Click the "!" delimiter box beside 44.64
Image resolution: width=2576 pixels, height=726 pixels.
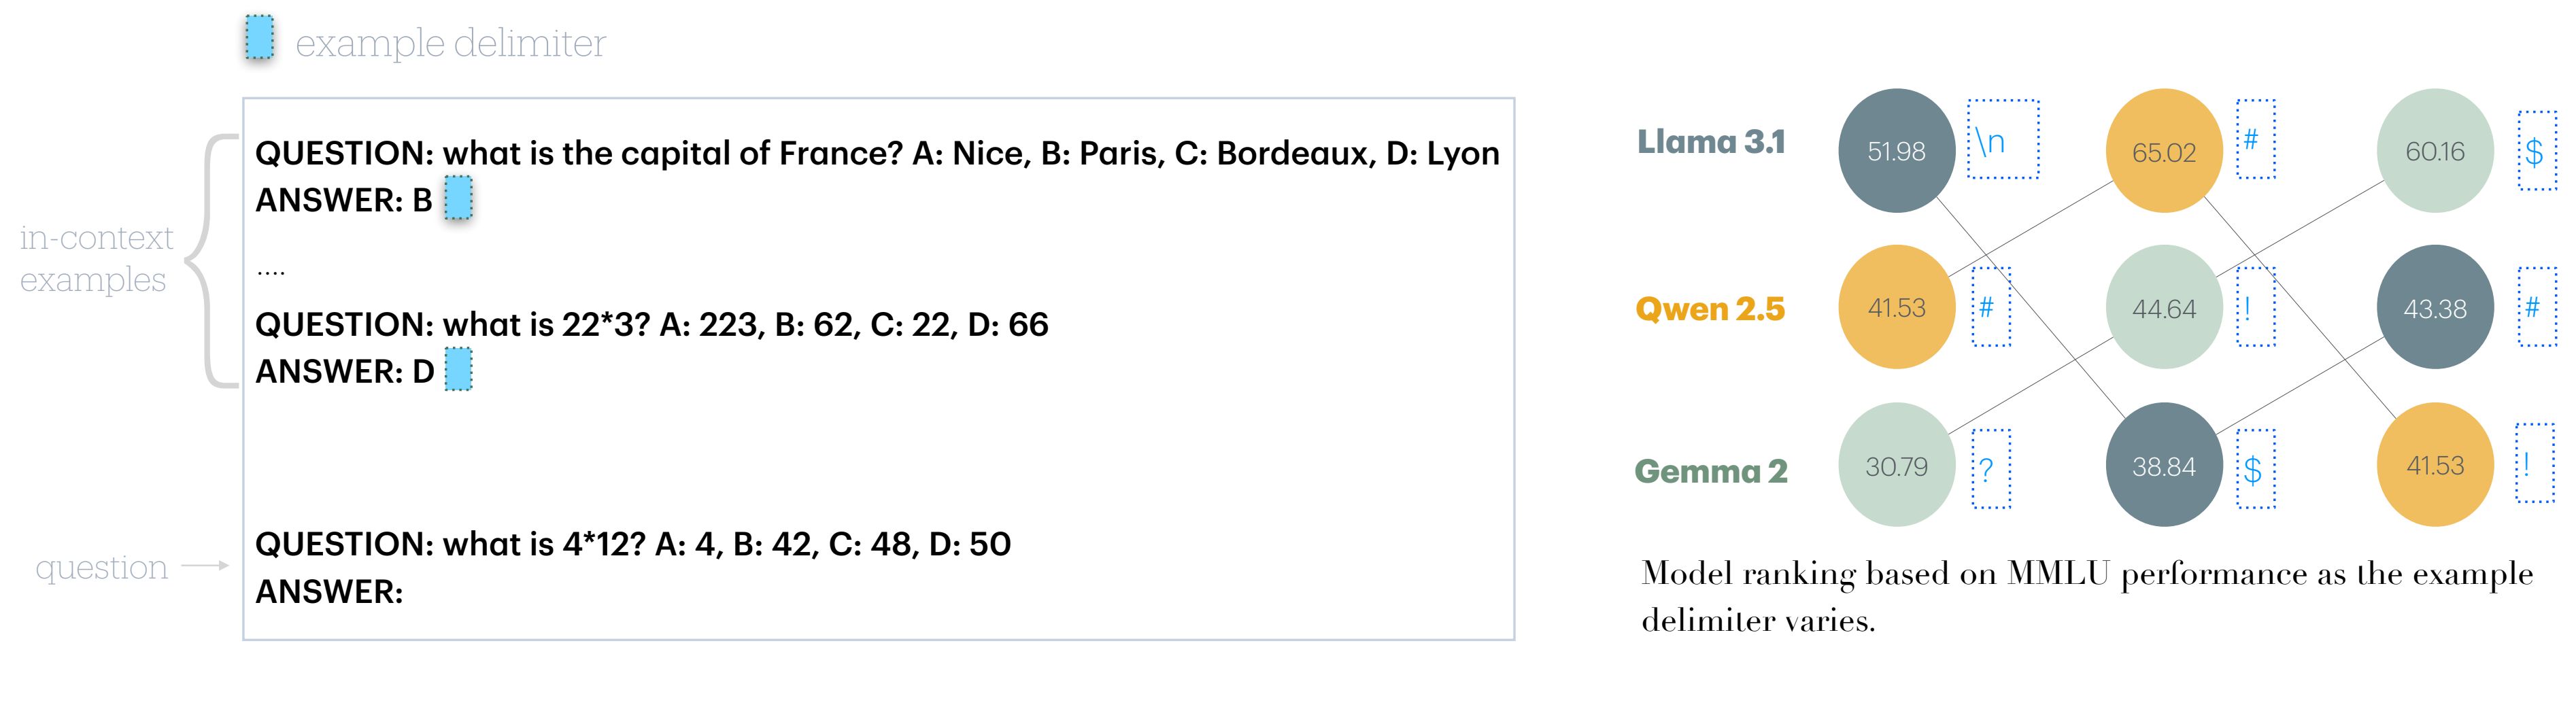[x=2255, y=307]
